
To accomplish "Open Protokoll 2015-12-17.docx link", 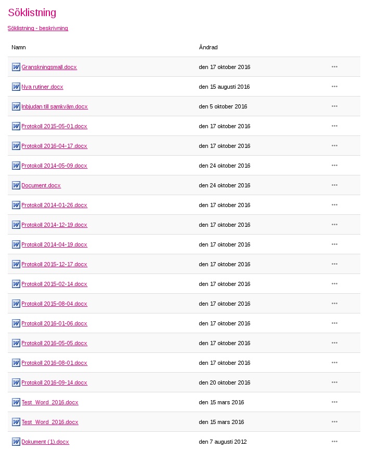I will point(54,264).
